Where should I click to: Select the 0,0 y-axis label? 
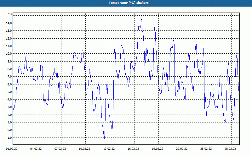pos(9,130)
